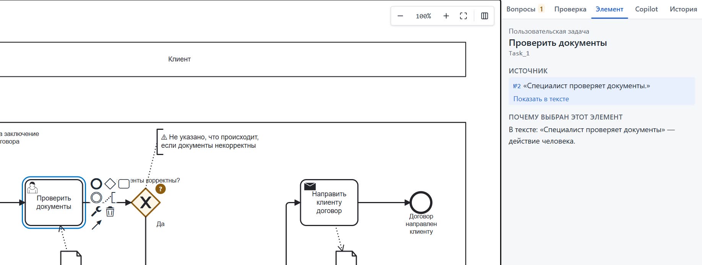Screen dimensions: 702x265
Task: Toggle the side panel layout icon
Action: coord(484,16)
